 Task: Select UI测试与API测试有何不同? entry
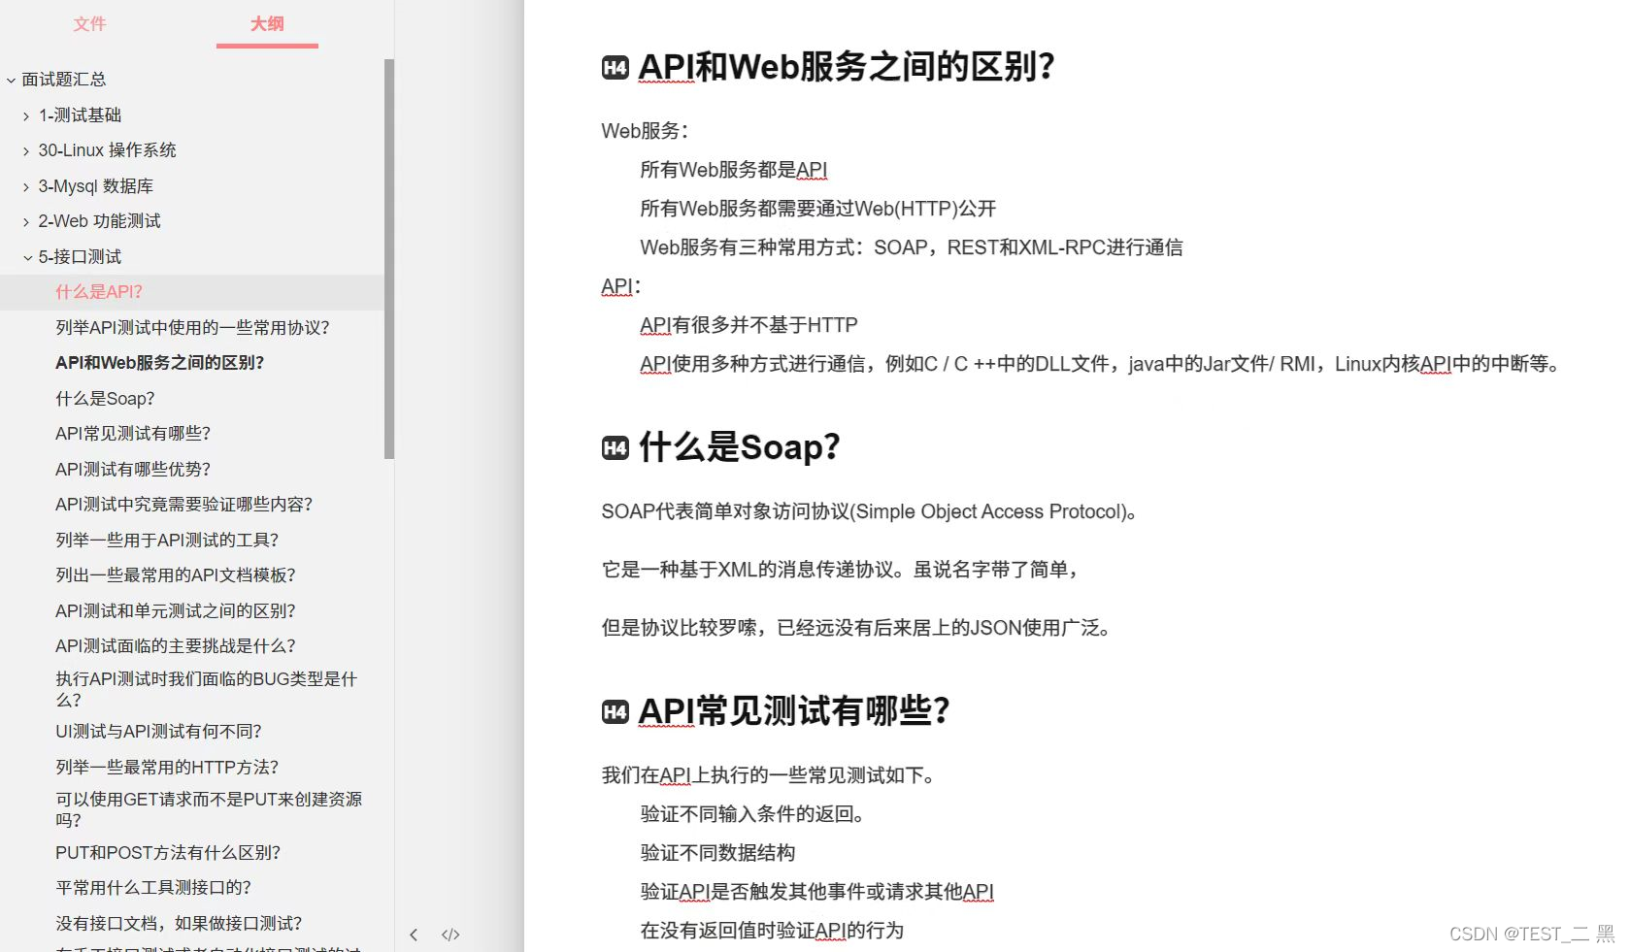(158, 732)
